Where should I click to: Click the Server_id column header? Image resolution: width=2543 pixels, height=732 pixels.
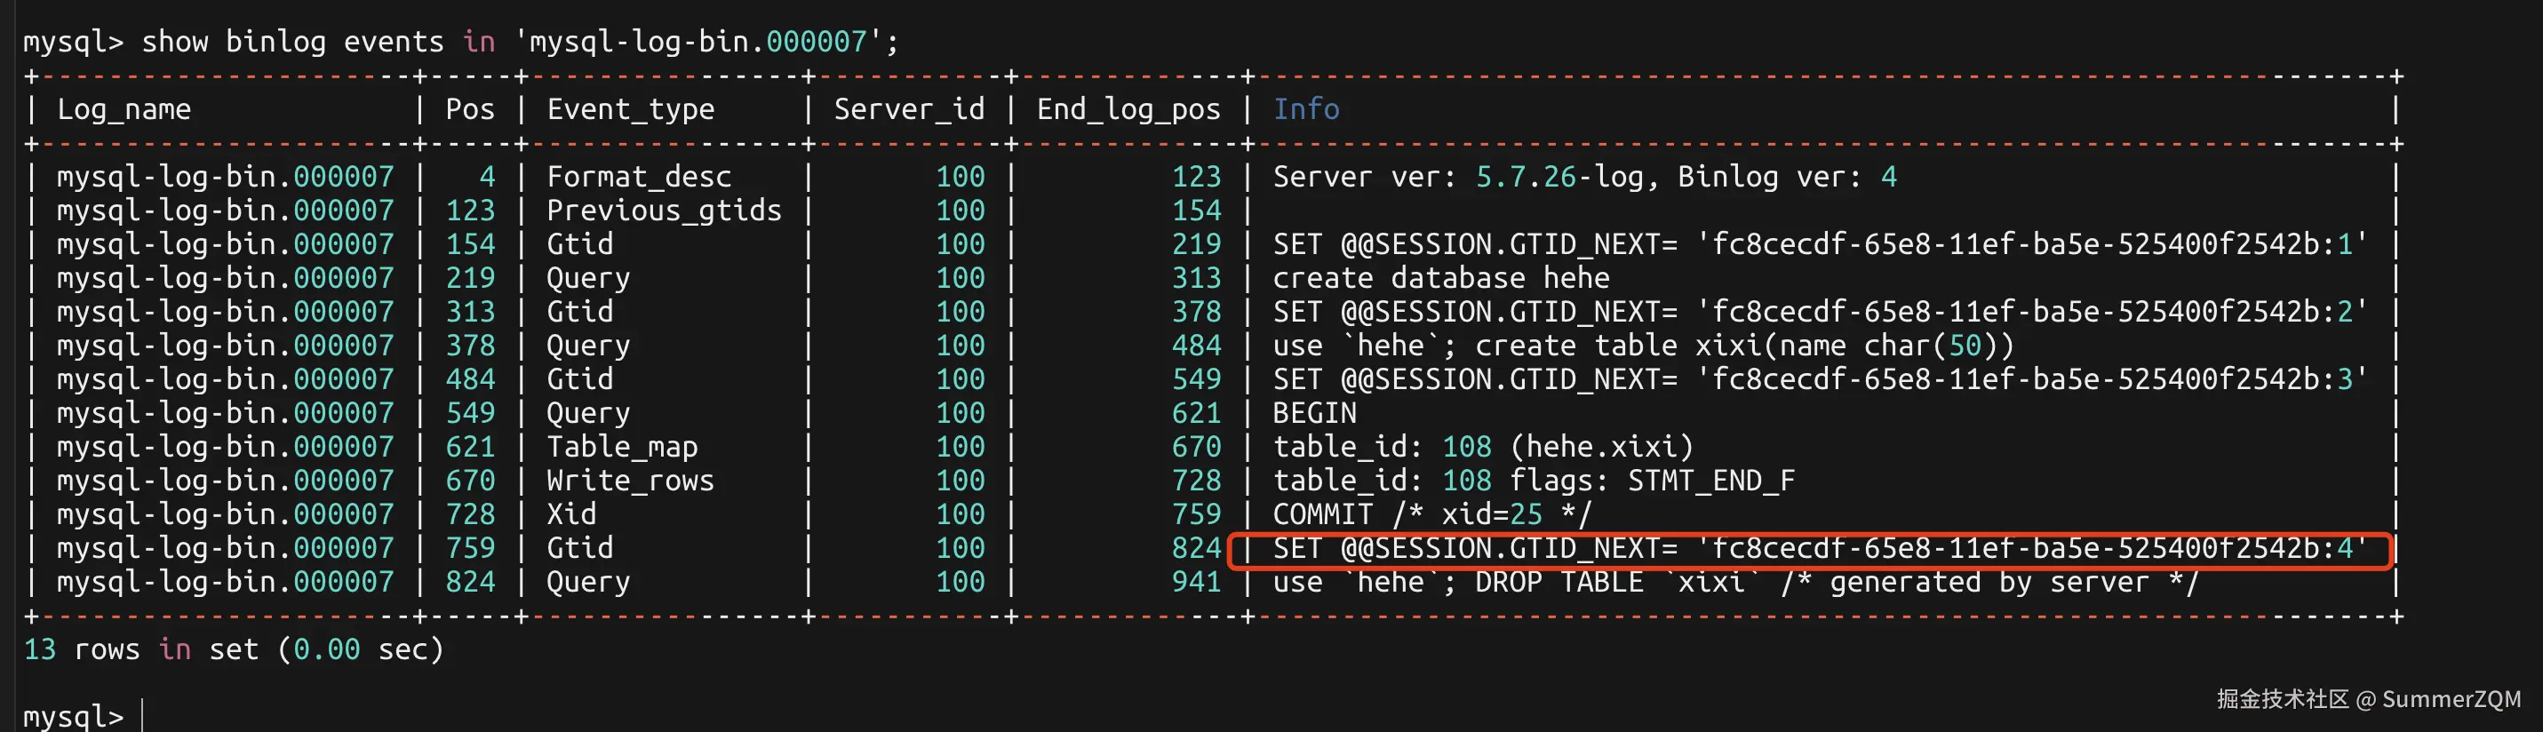[908, 109]
